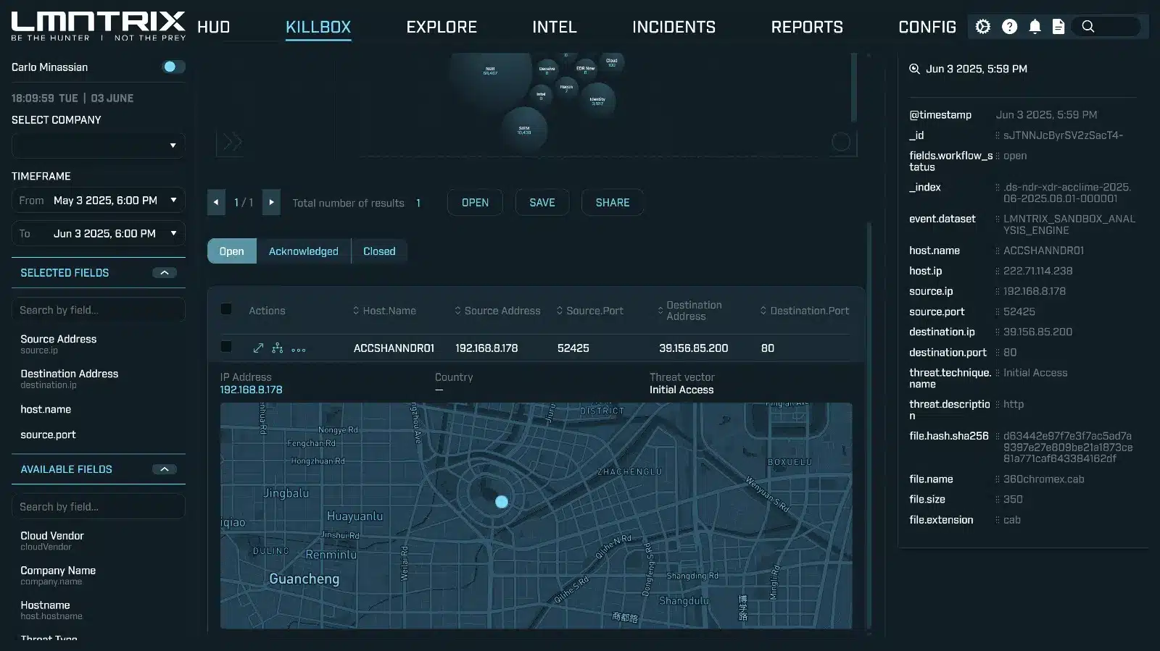Open the Incidents menu
Viewport: 1160px width, 651px height.
tap(674, 28)
